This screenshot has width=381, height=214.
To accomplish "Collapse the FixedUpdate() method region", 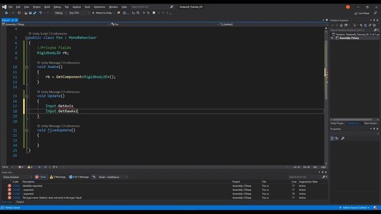I will [x=27, y=130].
